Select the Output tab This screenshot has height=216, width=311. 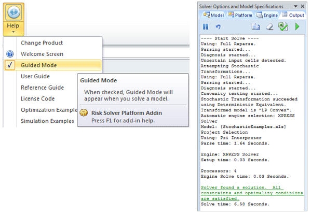[x=293, y=15]
